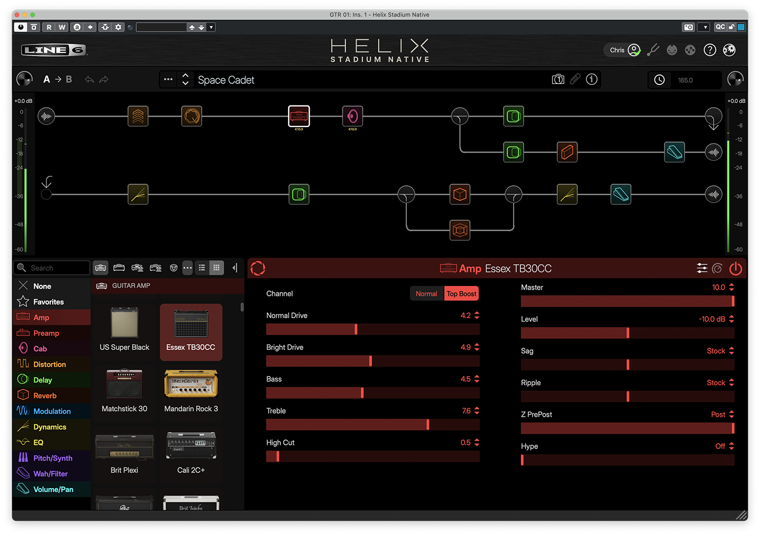
Task: Open the snapshot camera icon in preset bar
Action: (558, 80)
